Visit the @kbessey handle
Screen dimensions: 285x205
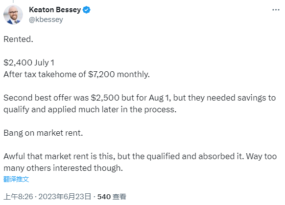pos(46,20)
